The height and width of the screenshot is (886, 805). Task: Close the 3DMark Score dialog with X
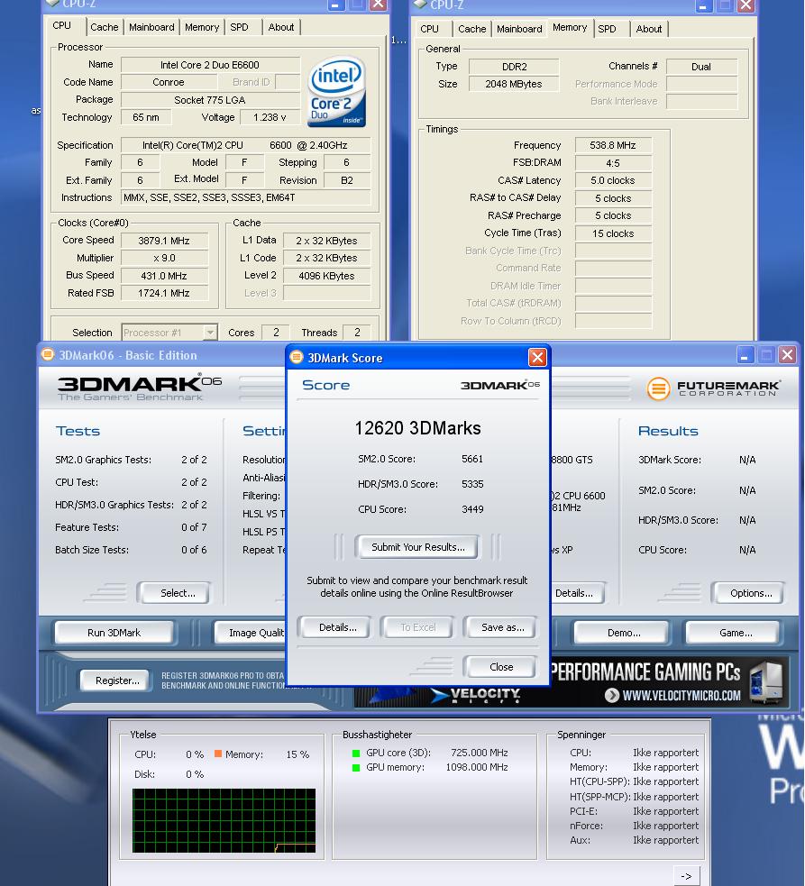click(x=537, y=357)
